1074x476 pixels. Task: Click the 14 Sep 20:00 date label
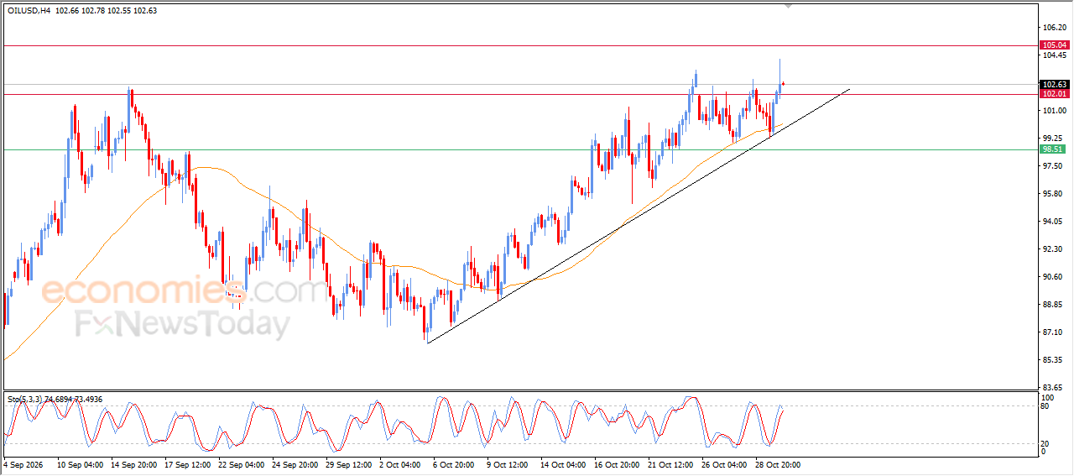[x=136, y=463]
